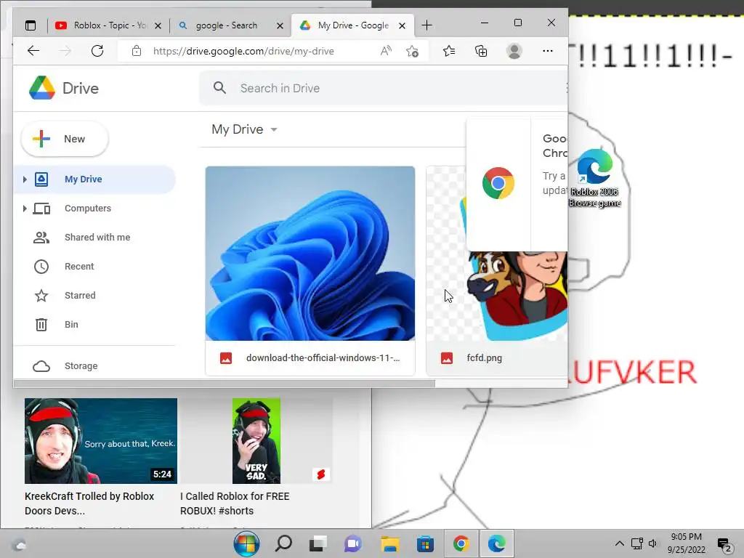Close the google - Search tab
Screen dimensions: 744x558
pyautogui.click(x=280, y=25)
